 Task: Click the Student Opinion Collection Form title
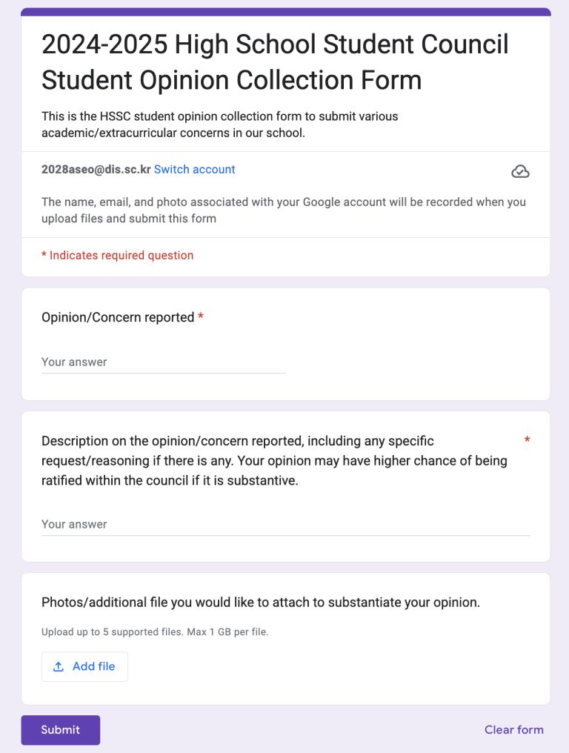275,62
